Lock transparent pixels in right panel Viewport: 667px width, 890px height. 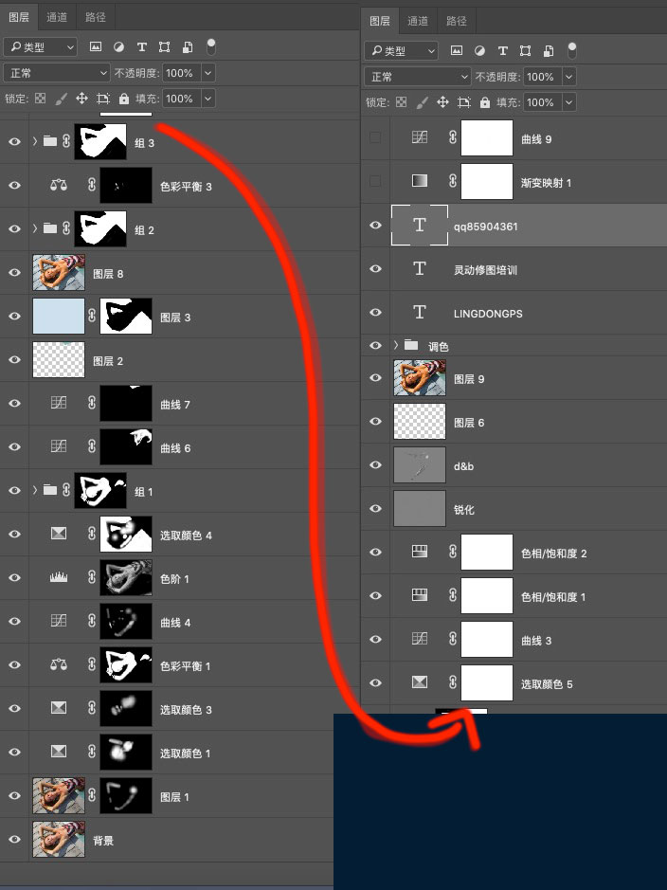[x=401, y=102]
